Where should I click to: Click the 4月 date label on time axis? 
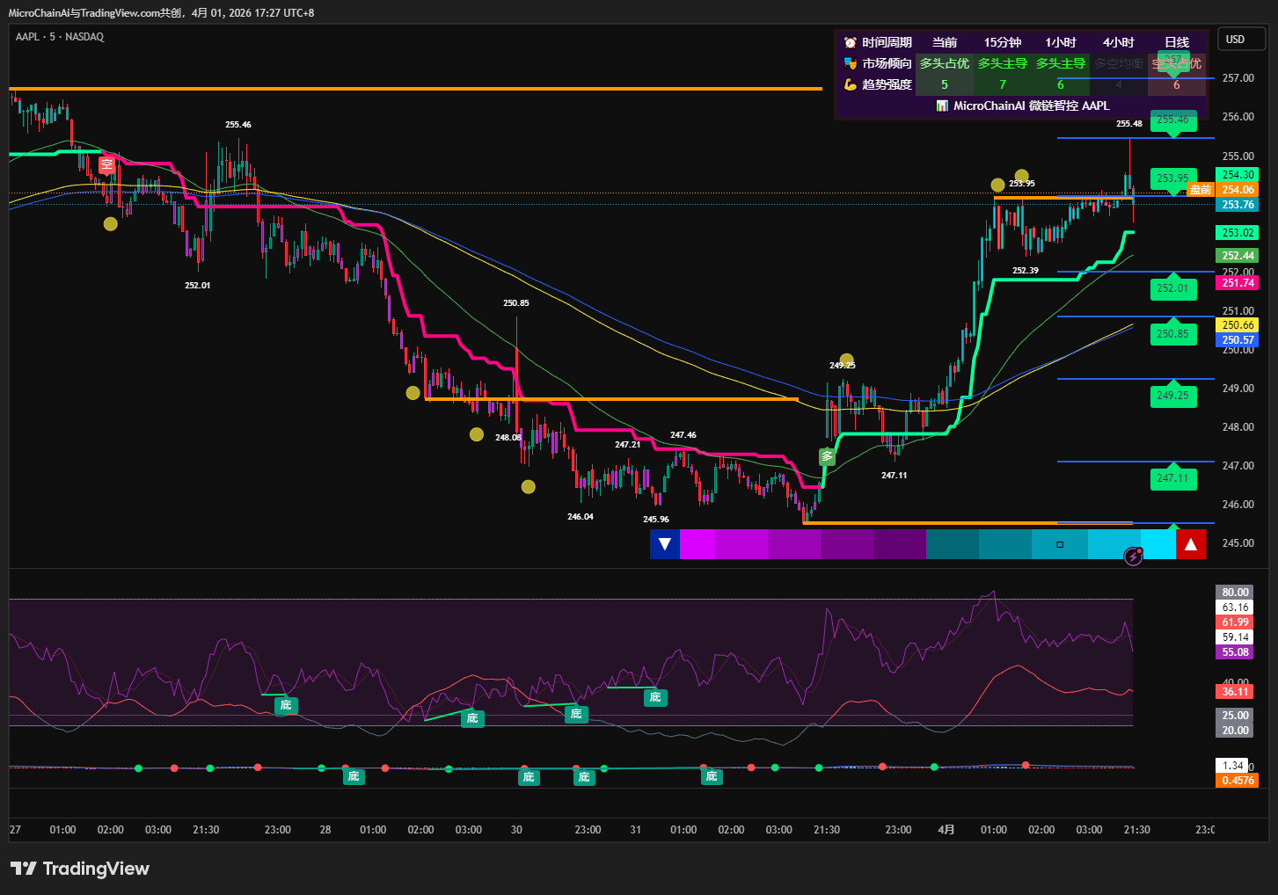tap(946, 830)
